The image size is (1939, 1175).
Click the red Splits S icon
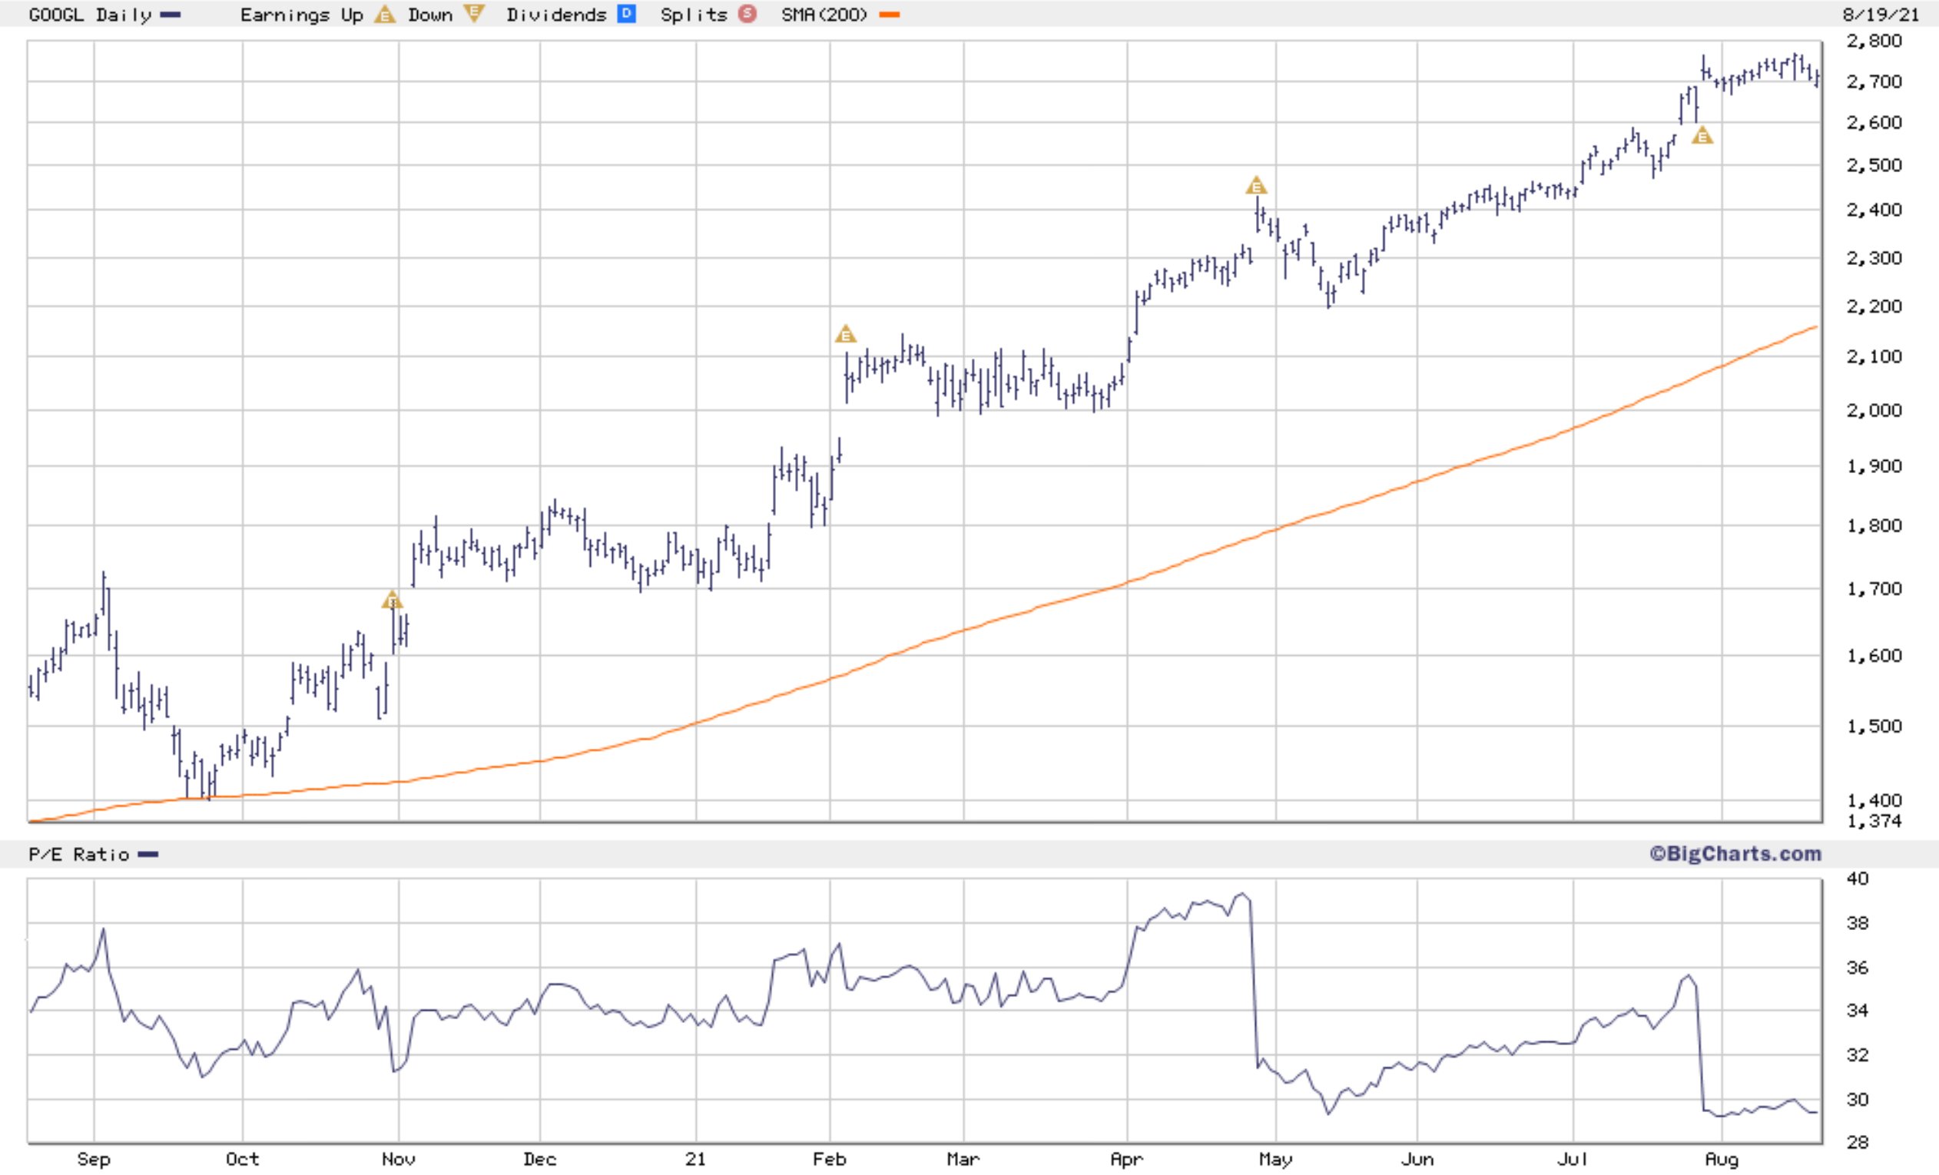click(747, 14)
